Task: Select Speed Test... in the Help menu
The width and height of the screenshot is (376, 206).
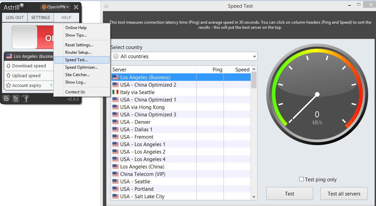Action: [82, 60]
